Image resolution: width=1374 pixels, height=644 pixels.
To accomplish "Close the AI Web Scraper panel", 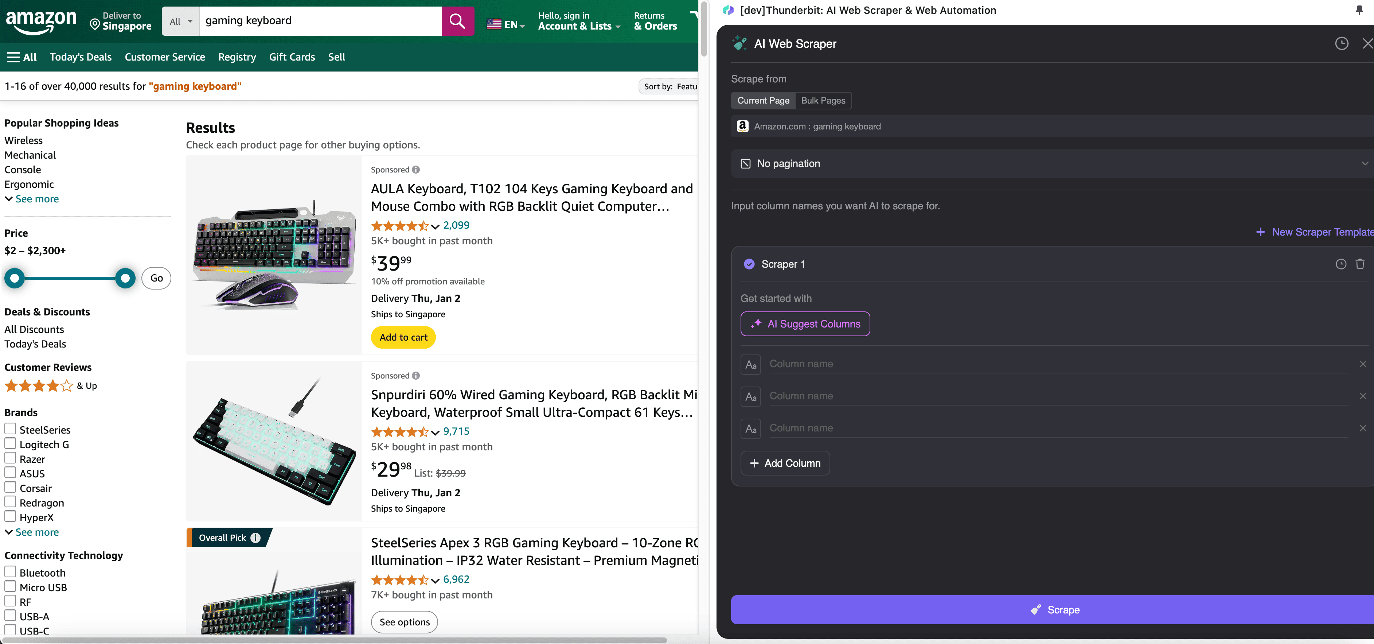I will point(1367,44).
